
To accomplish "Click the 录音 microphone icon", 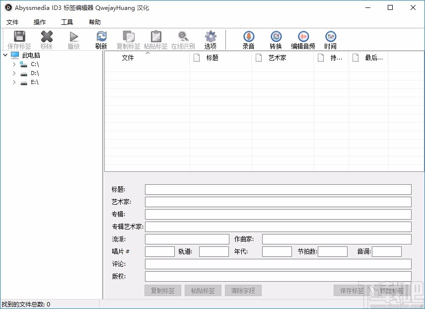I will (248, 36).
